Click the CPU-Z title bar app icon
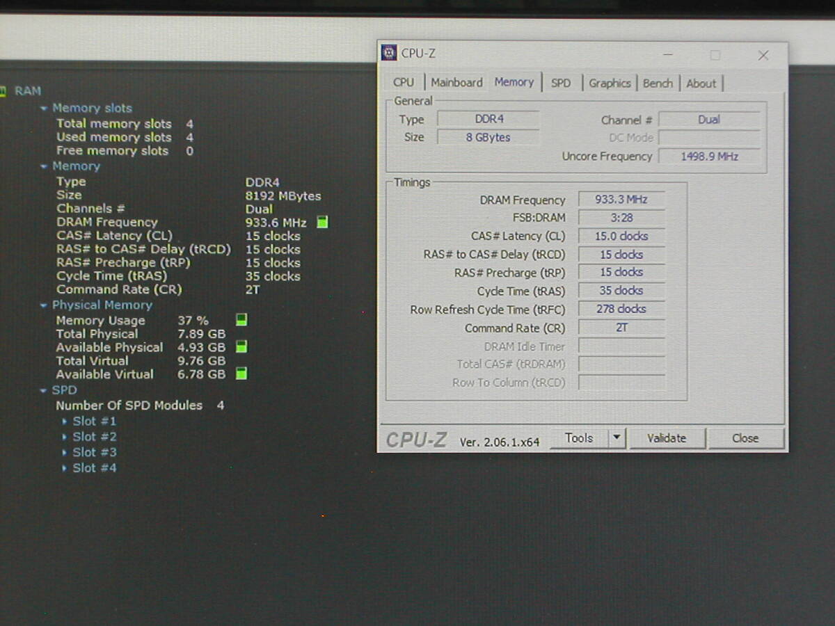 pos(389,53)
